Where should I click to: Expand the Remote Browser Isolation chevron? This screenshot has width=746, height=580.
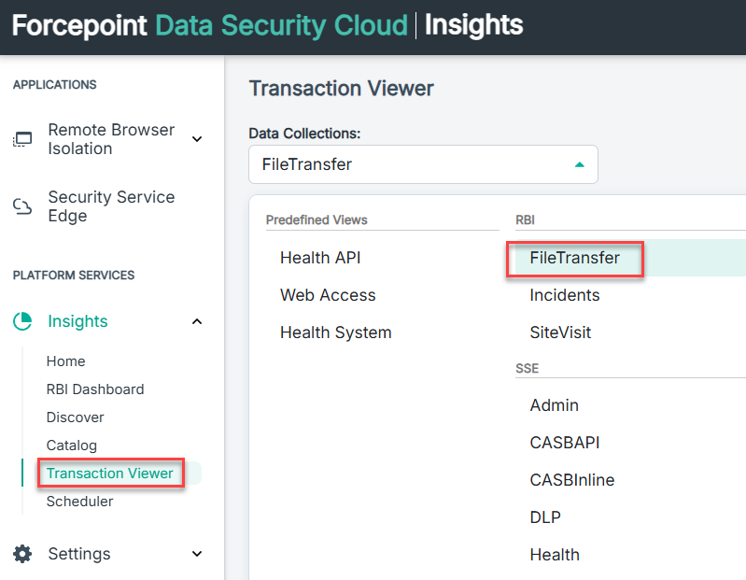point(197,139)
